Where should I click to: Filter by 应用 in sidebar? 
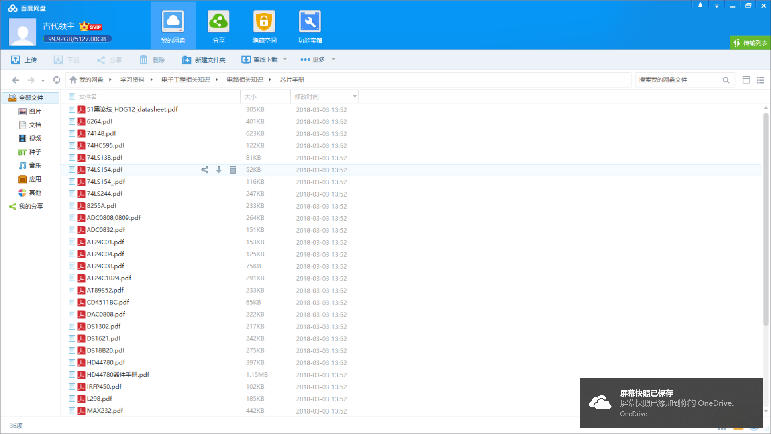(x=30, y=179)
